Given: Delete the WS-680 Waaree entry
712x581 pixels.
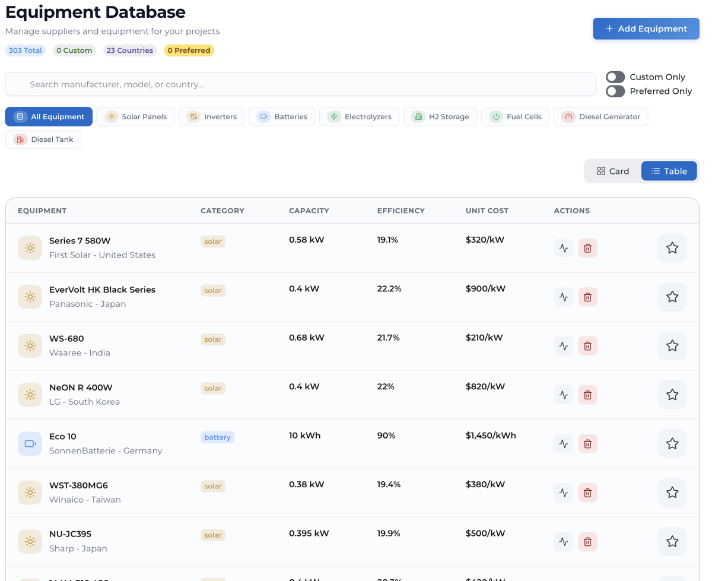Looking at the screenshot, I should coord(587,346).
